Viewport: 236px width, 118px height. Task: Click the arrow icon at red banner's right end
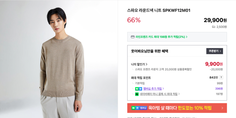tap(222, 108)
